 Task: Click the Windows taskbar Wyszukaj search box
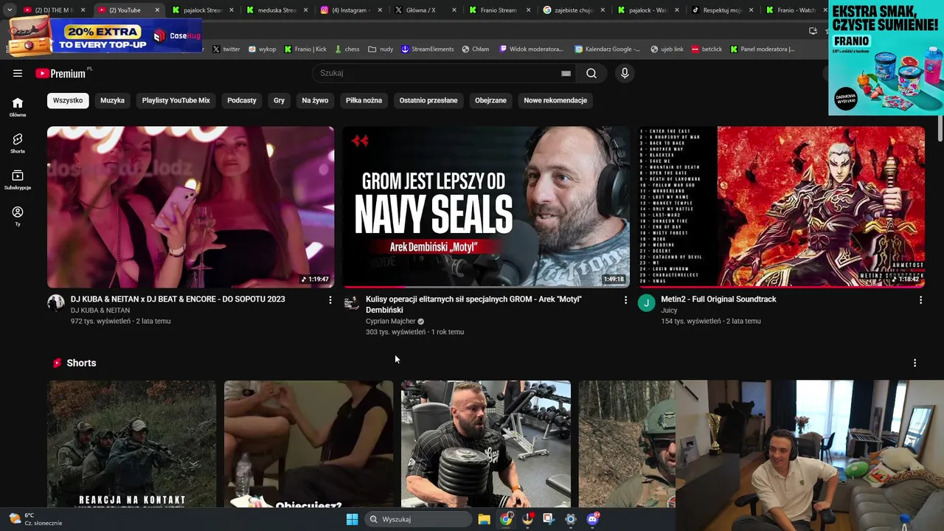pyautogui.click(x=418, y=519)
